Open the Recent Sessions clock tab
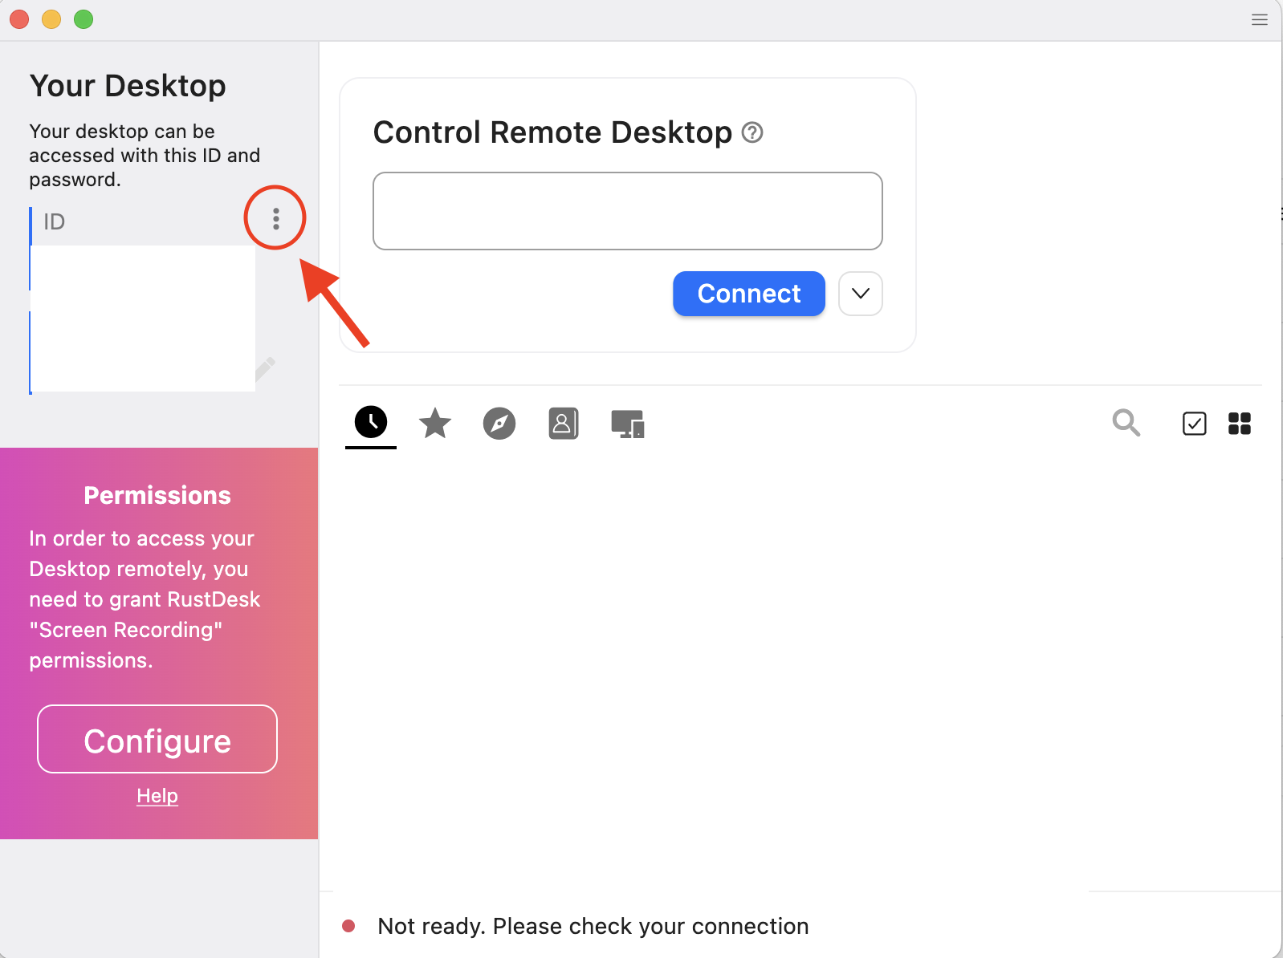The height and width of the screenshot is (958, 1283). point(370,424)
